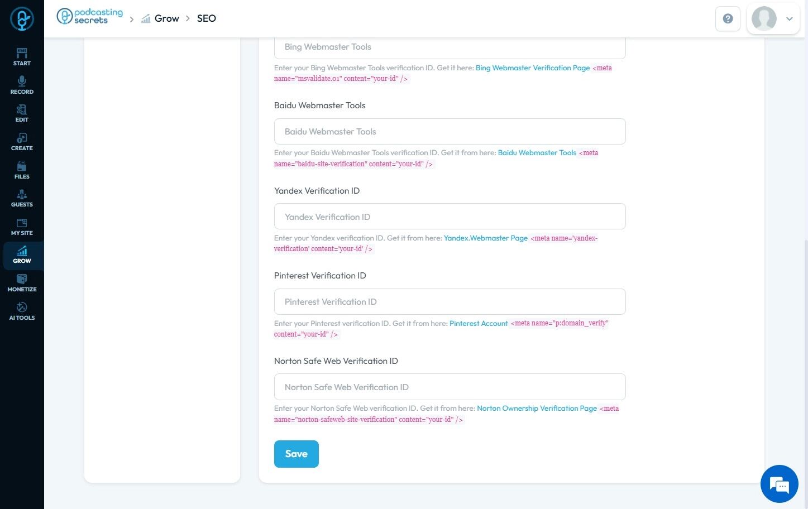This screenshot has height=509, width=808.
Task: Focus the Baidu Webmaster Tools field
Action: [450, 131]
